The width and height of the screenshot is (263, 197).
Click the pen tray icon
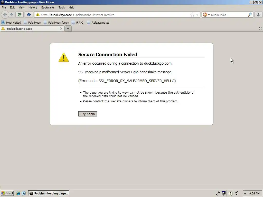click(x=218, y=193)
